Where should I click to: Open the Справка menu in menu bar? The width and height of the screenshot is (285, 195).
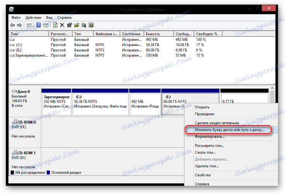pos(64,18)
